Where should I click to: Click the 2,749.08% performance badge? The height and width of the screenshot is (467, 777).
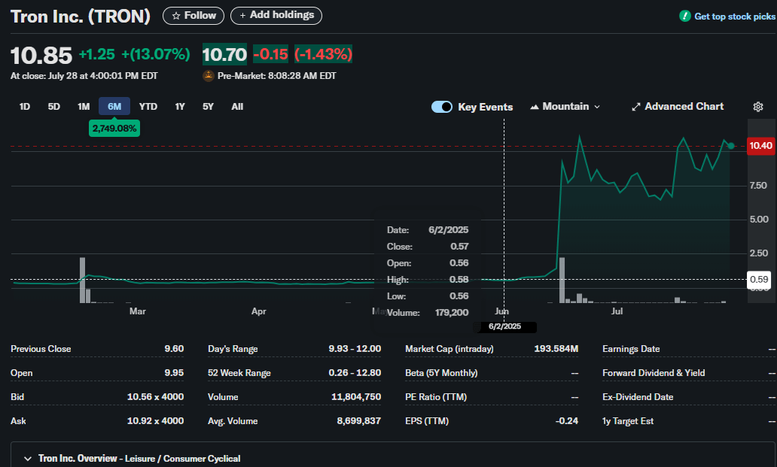pos(114,129)
